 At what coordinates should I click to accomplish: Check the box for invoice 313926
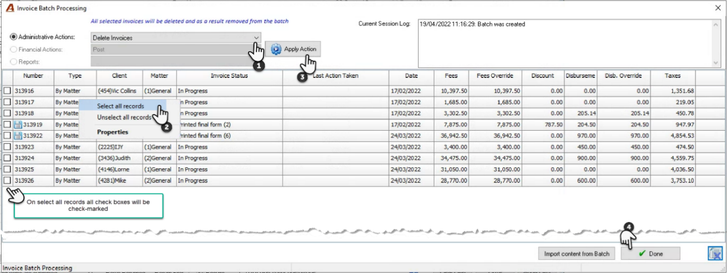tap(7, 180)
